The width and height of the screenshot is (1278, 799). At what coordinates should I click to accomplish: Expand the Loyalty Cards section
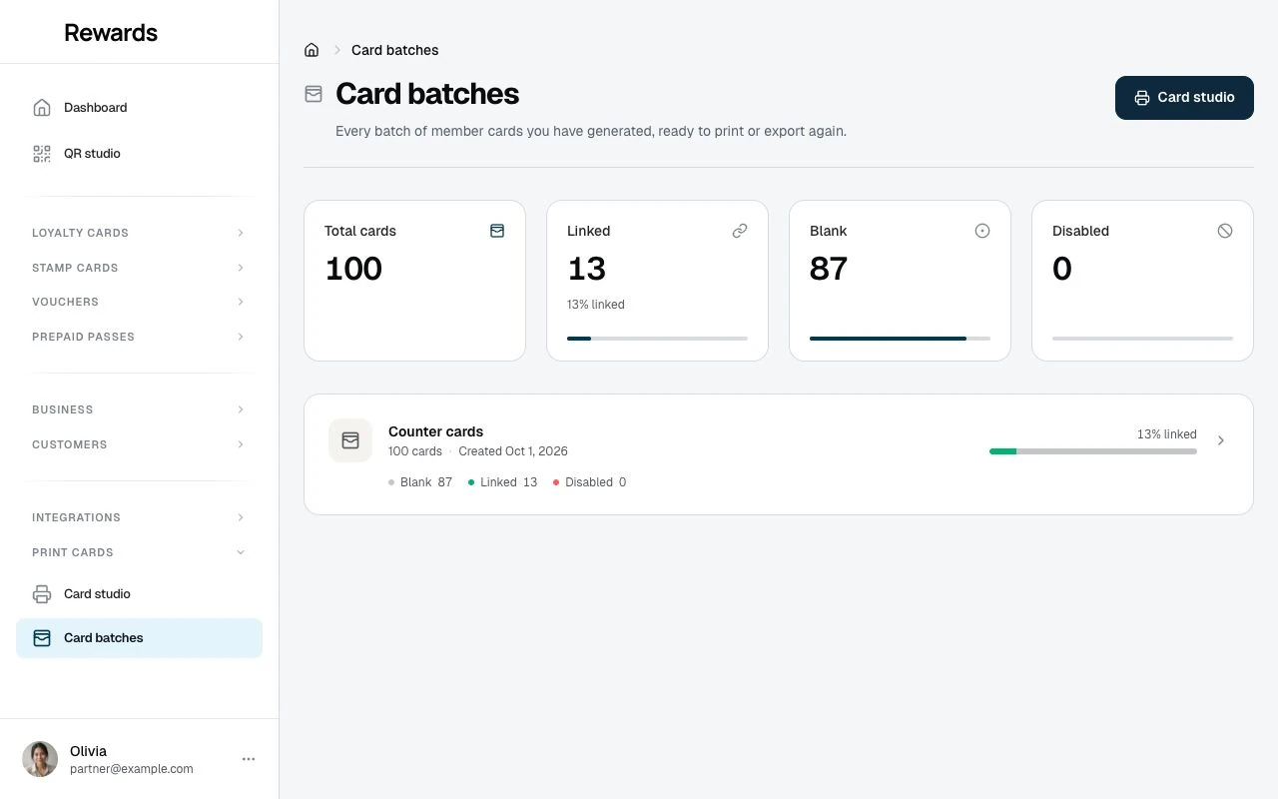(139, 233)
